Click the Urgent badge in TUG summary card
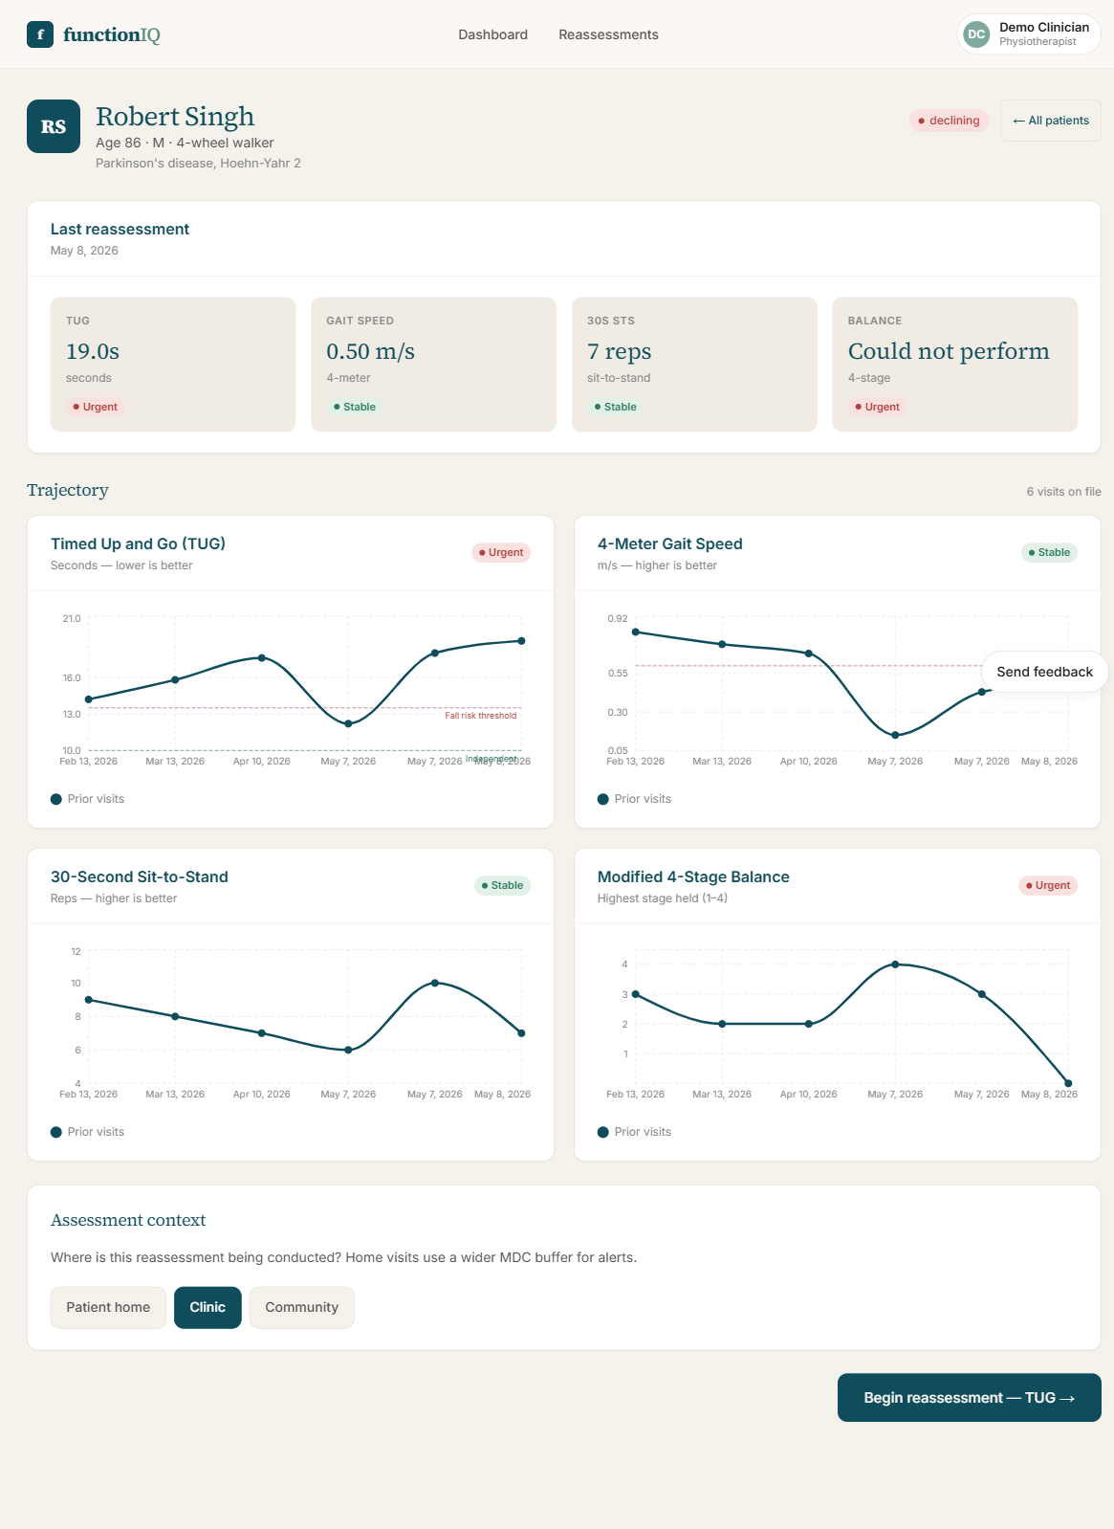The width and height of the screenshot is (1114, 1529). click(95, 407)
